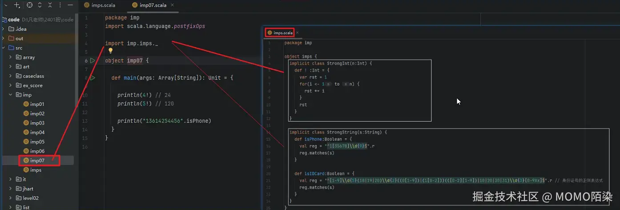Viewport: 620px width, 210px height.
Task: Click the New File plus icon in project toolbar
Action: tap(17, 5)
